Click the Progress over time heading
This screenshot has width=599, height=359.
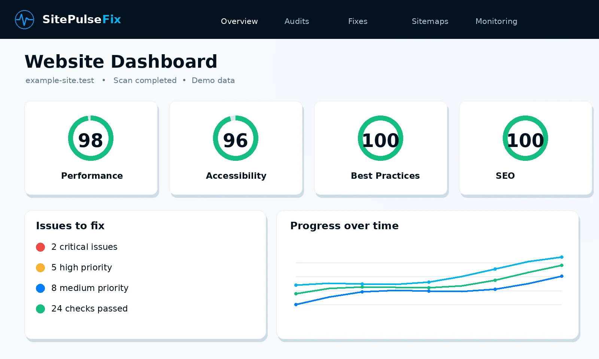344,226
